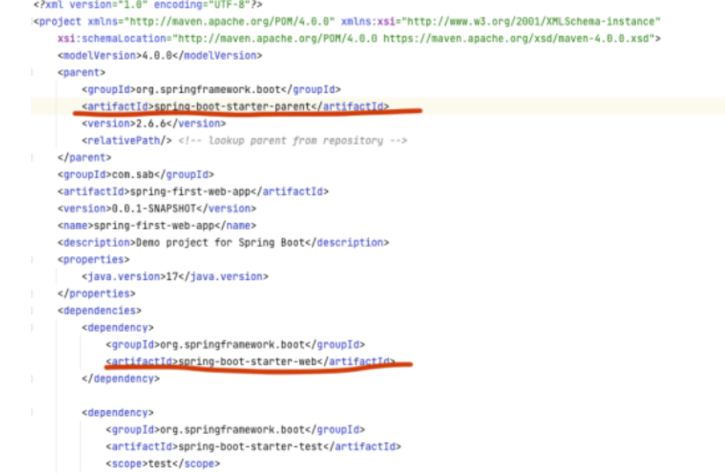Click the spring-boot-starter-web artifactId text

[x=248, y=362]
